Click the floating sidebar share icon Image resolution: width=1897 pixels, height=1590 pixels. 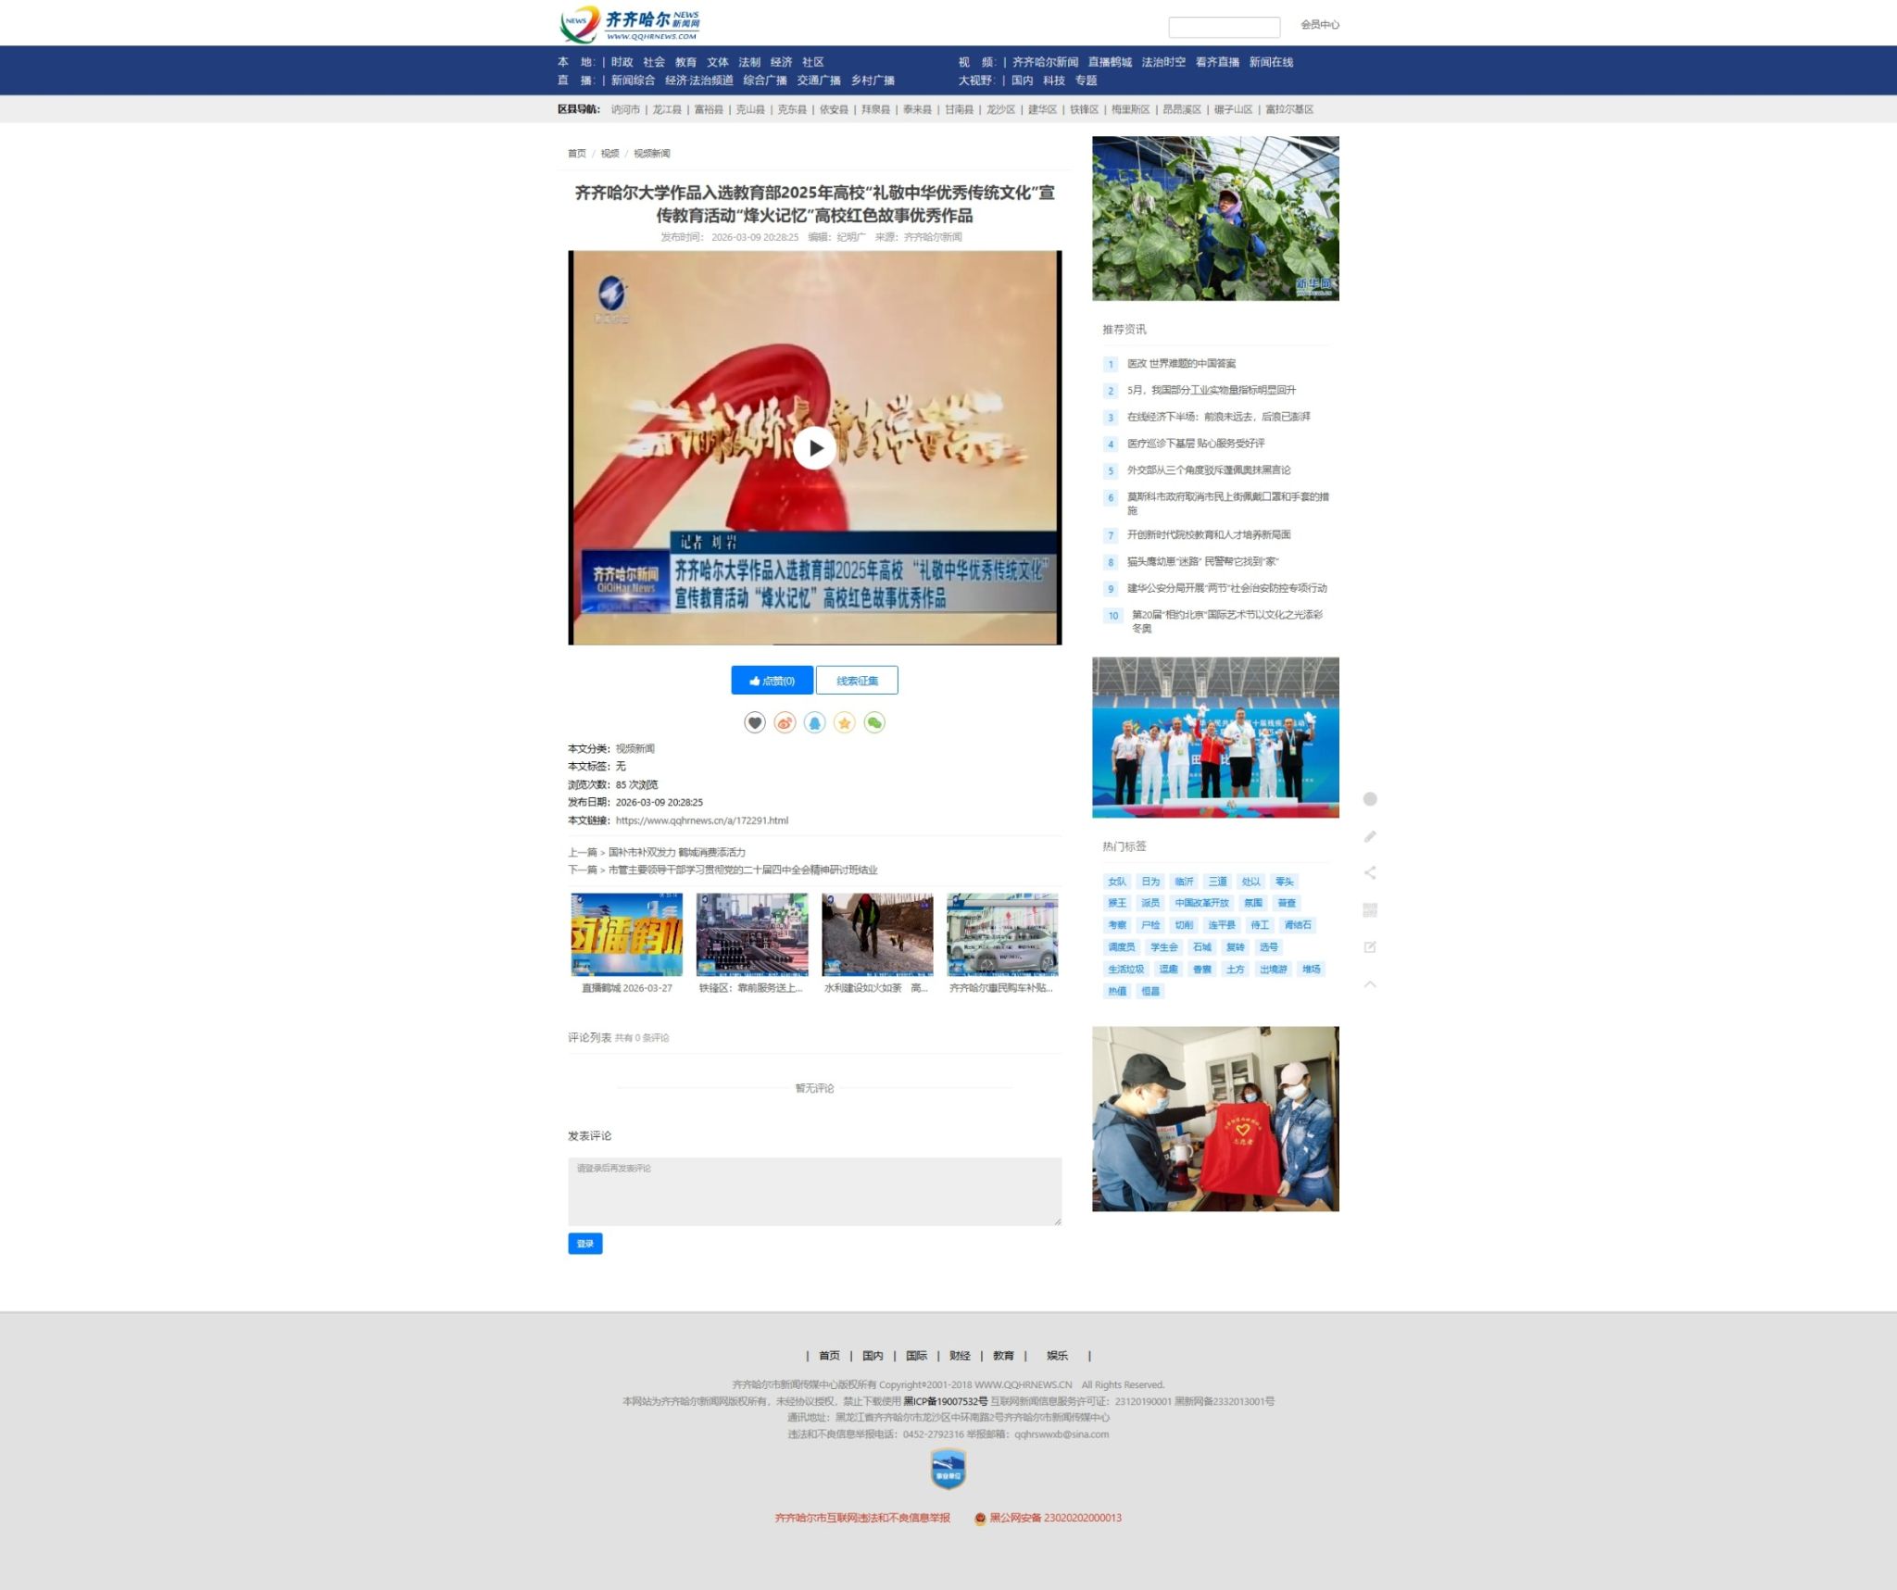[1370, 872]
